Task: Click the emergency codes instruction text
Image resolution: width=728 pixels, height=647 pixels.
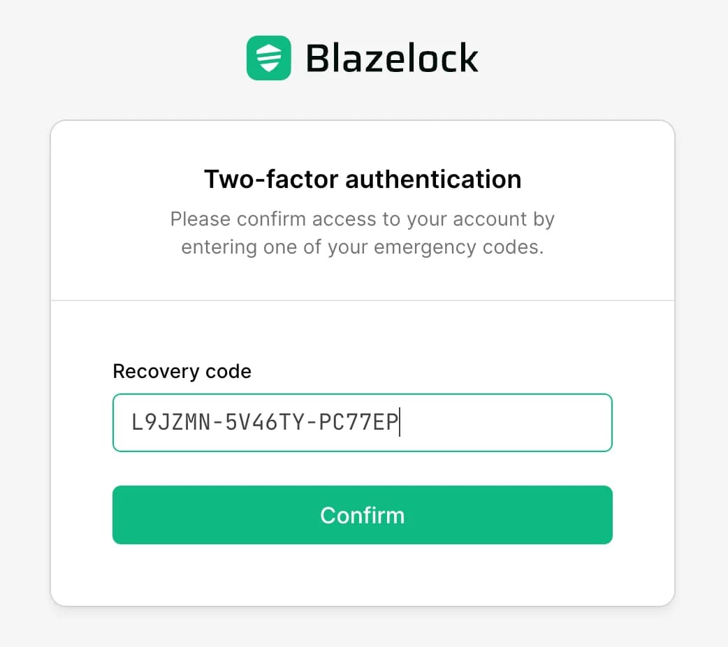Action: point(363,233)
